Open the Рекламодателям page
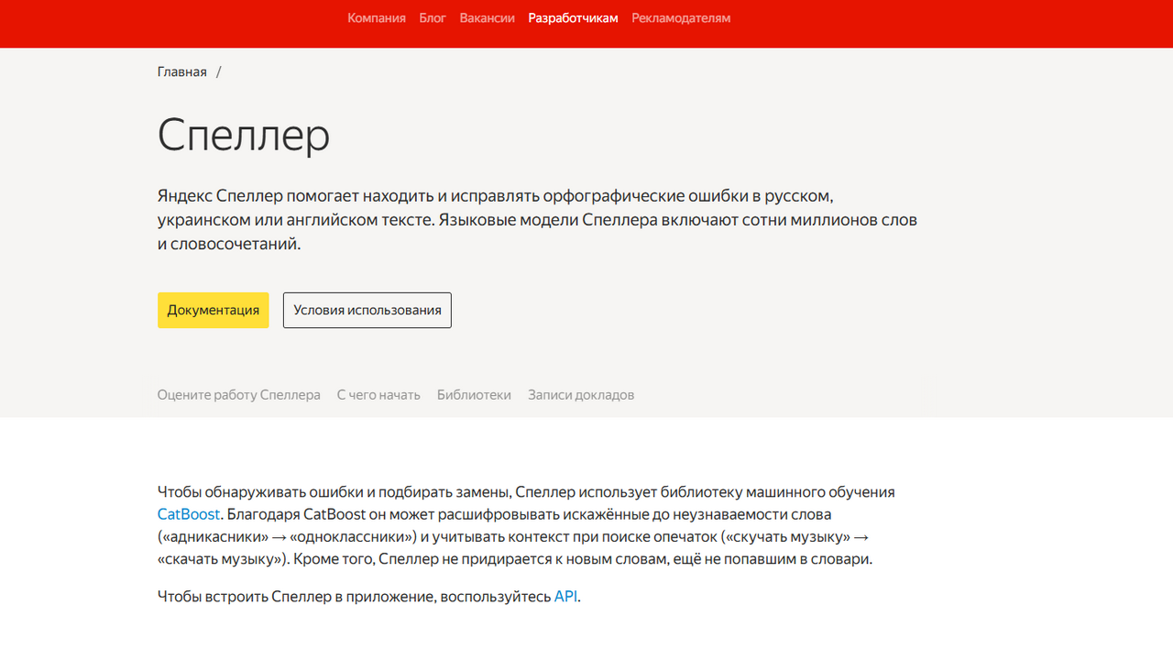Viewport: 1173px width, 660px height. coord(681,18)
